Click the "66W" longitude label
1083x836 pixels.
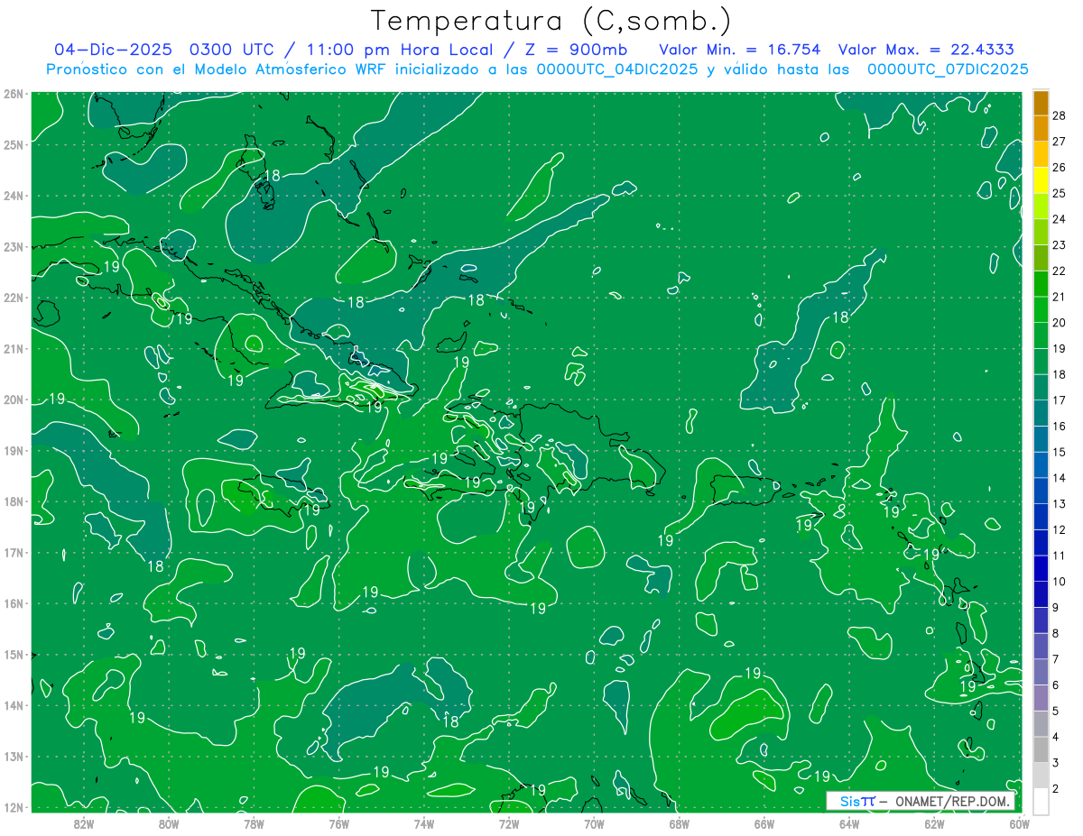click(764, 823)
